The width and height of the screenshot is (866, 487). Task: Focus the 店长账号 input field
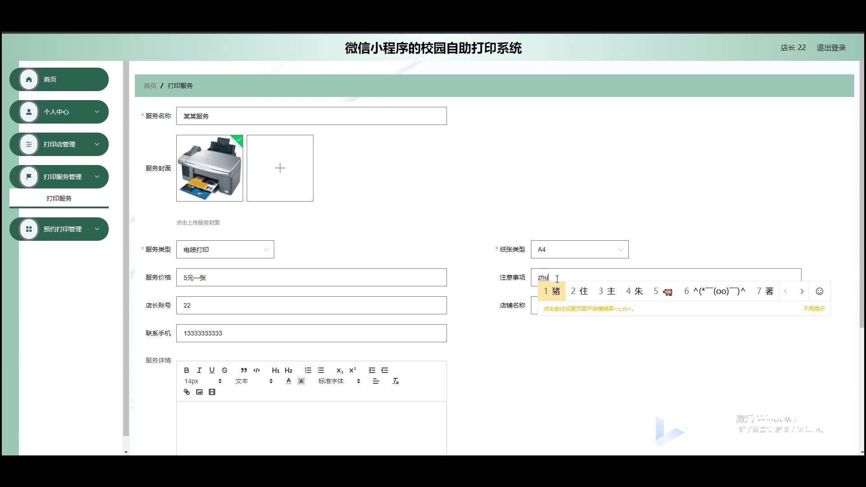point(312,305)
